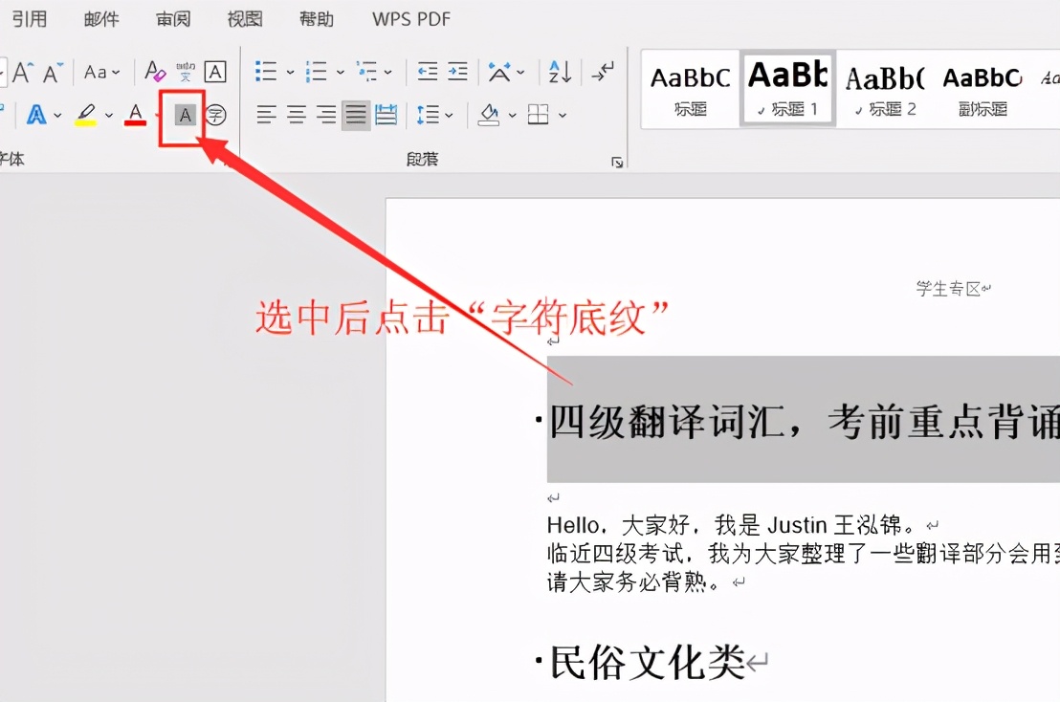Image resolution: width=1060 pixels, height=702 pixels.
Task: Apply the 标题 2 style
Action: click(883, 88)
